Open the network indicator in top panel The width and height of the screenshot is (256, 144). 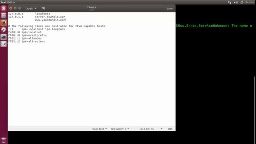230,2
